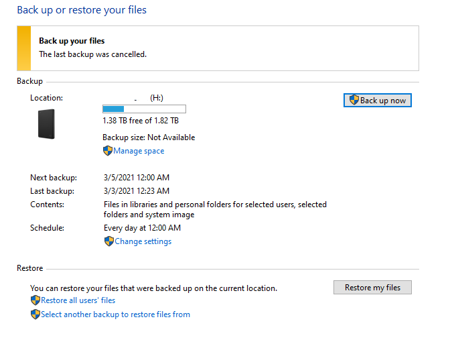452x350 pixels.
Task: Click the shield icon beside Select another backup
Action: 35,314
